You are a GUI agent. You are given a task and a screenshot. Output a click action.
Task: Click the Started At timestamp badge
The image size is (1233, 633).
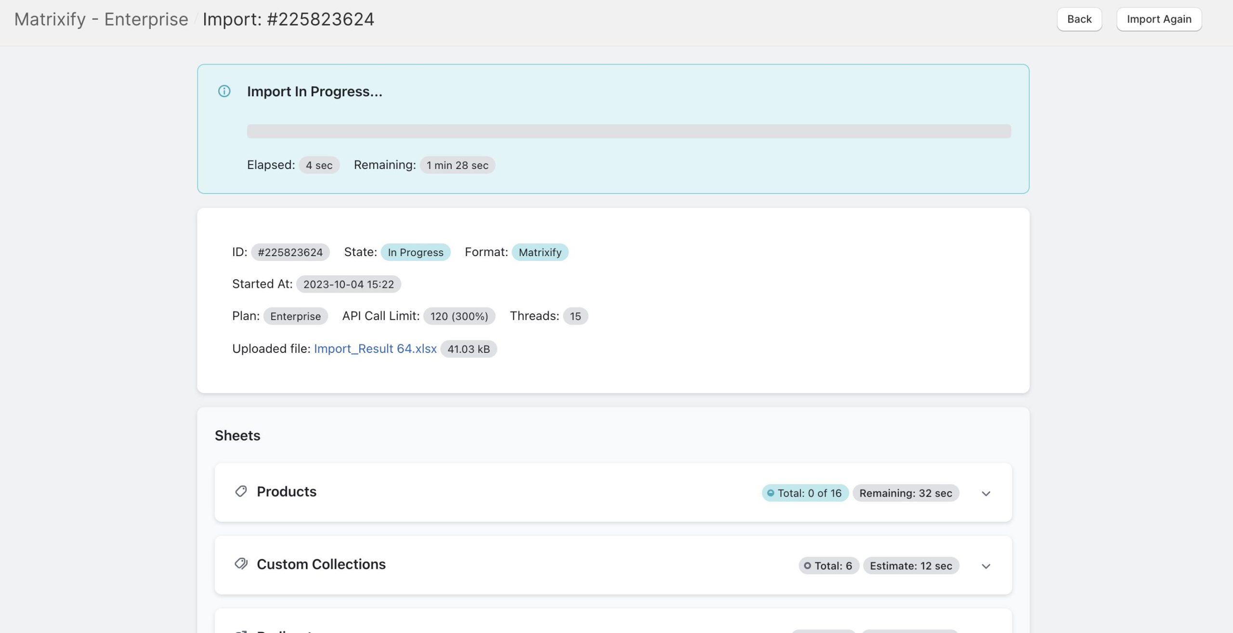348,284
